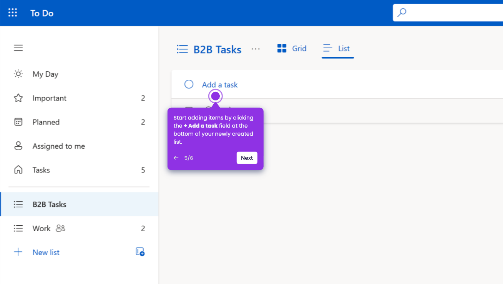503x284 pixels.
Task: Open the Important list with star icon
Action: point(79,98)
